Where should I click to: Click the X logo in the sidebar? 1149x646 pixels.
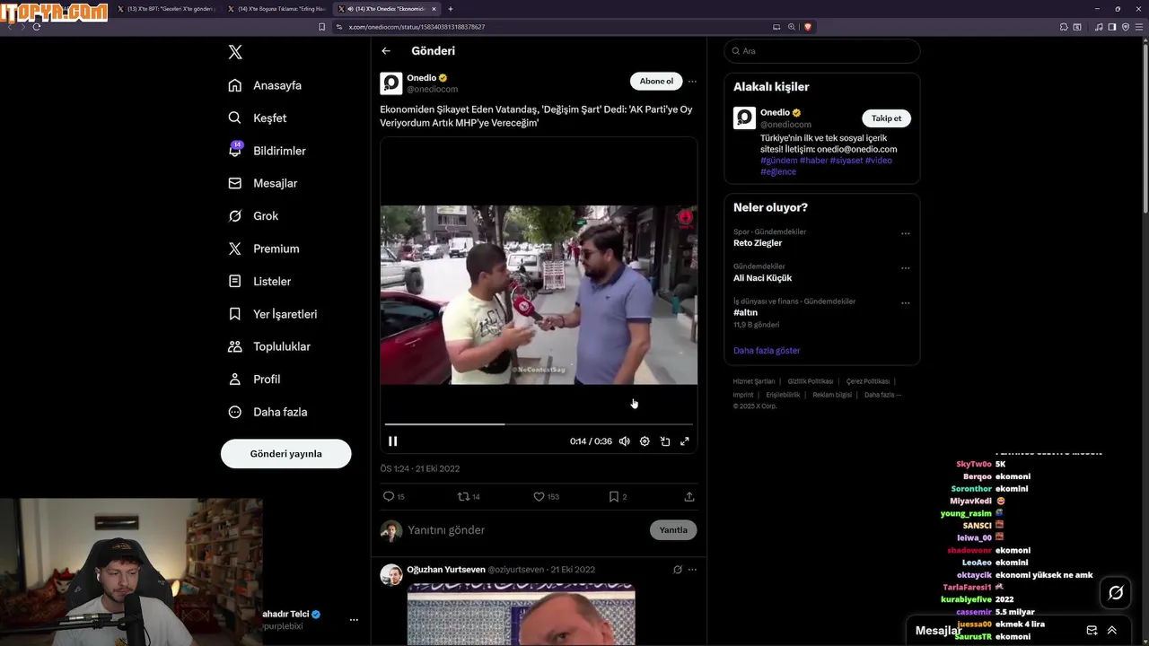tap(235, 52)
